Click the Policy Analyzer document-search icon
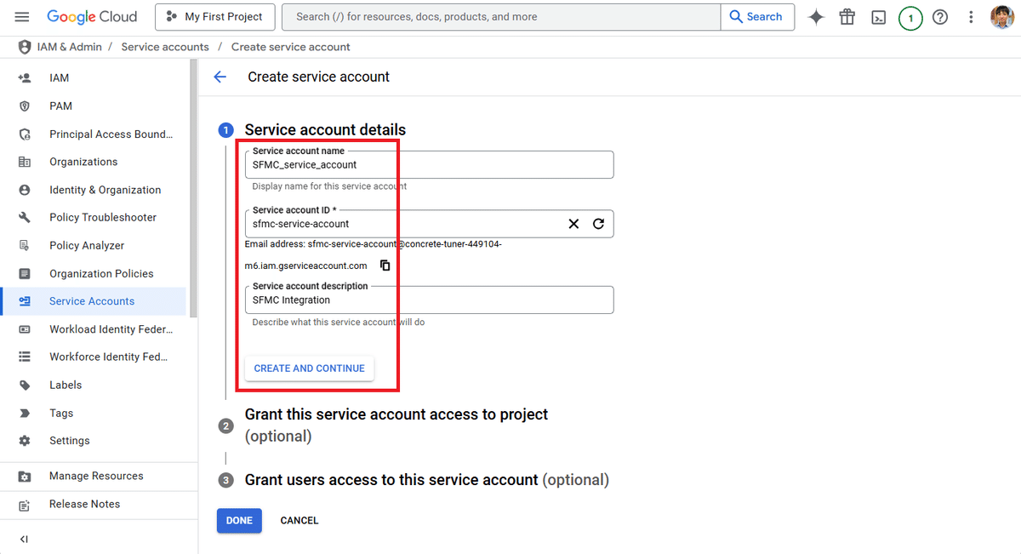This screenshot has height=554, width=1021. 25,245
